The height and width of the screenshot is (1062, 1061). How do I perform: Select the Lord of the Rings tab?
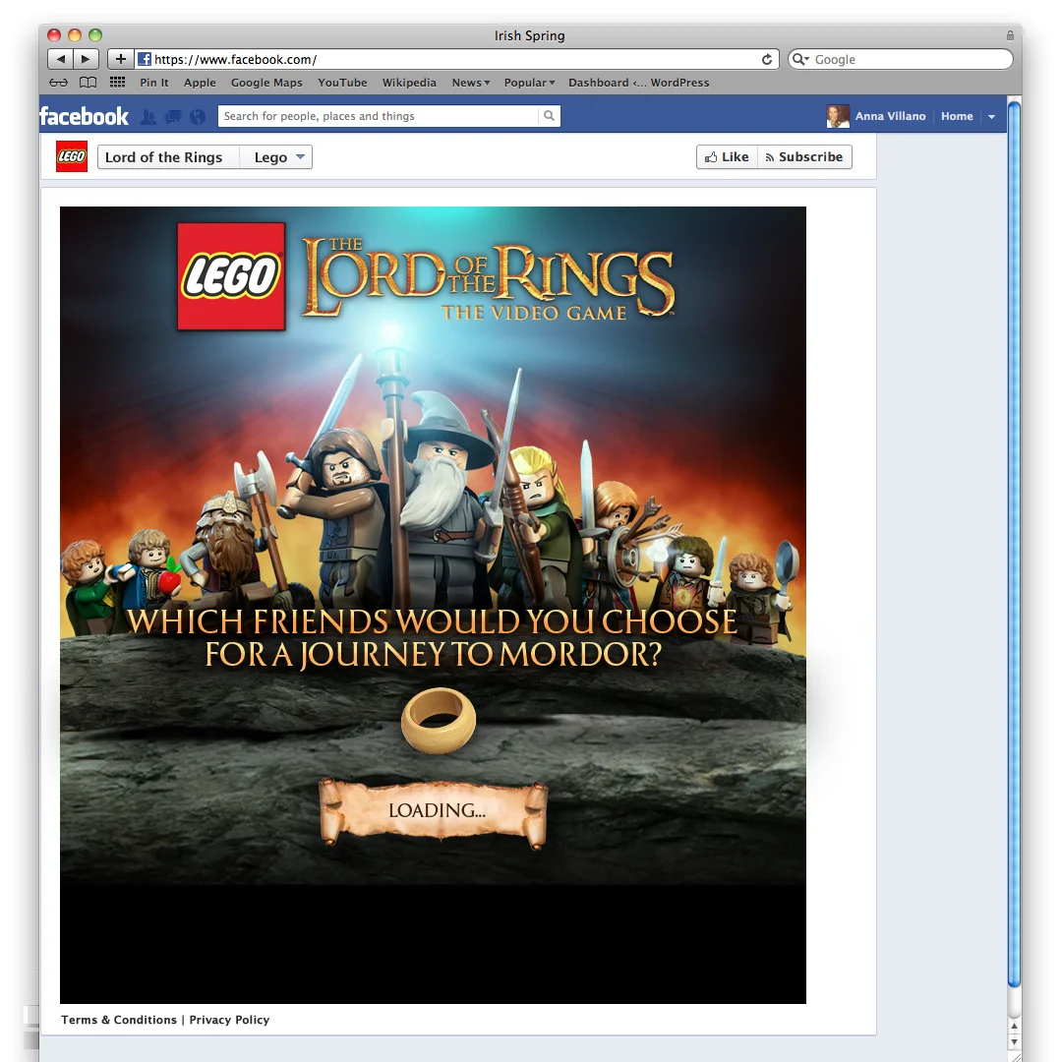[168, 157]
